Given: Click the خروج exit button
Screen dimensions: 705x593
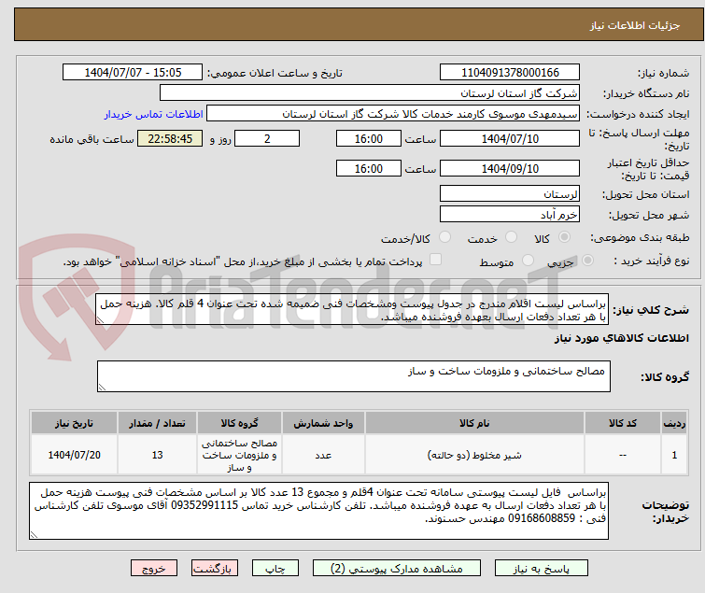Looking at the screenshot, I should click(154, 569).
